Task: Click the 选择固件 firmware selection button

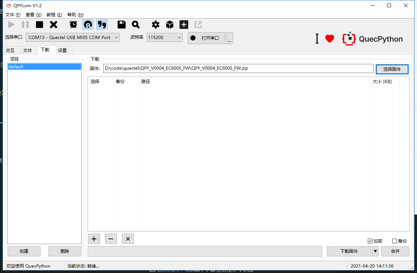Action: tap(392, 69)
